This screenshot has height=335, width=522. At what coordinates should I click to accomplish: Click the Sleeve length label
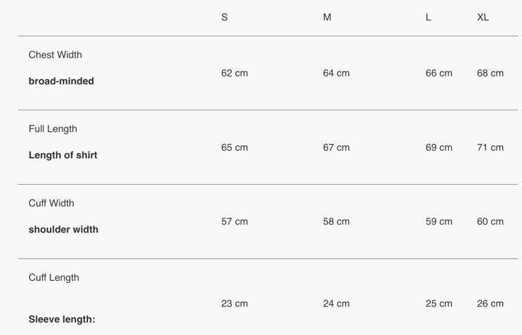click(x=62, y=320)
